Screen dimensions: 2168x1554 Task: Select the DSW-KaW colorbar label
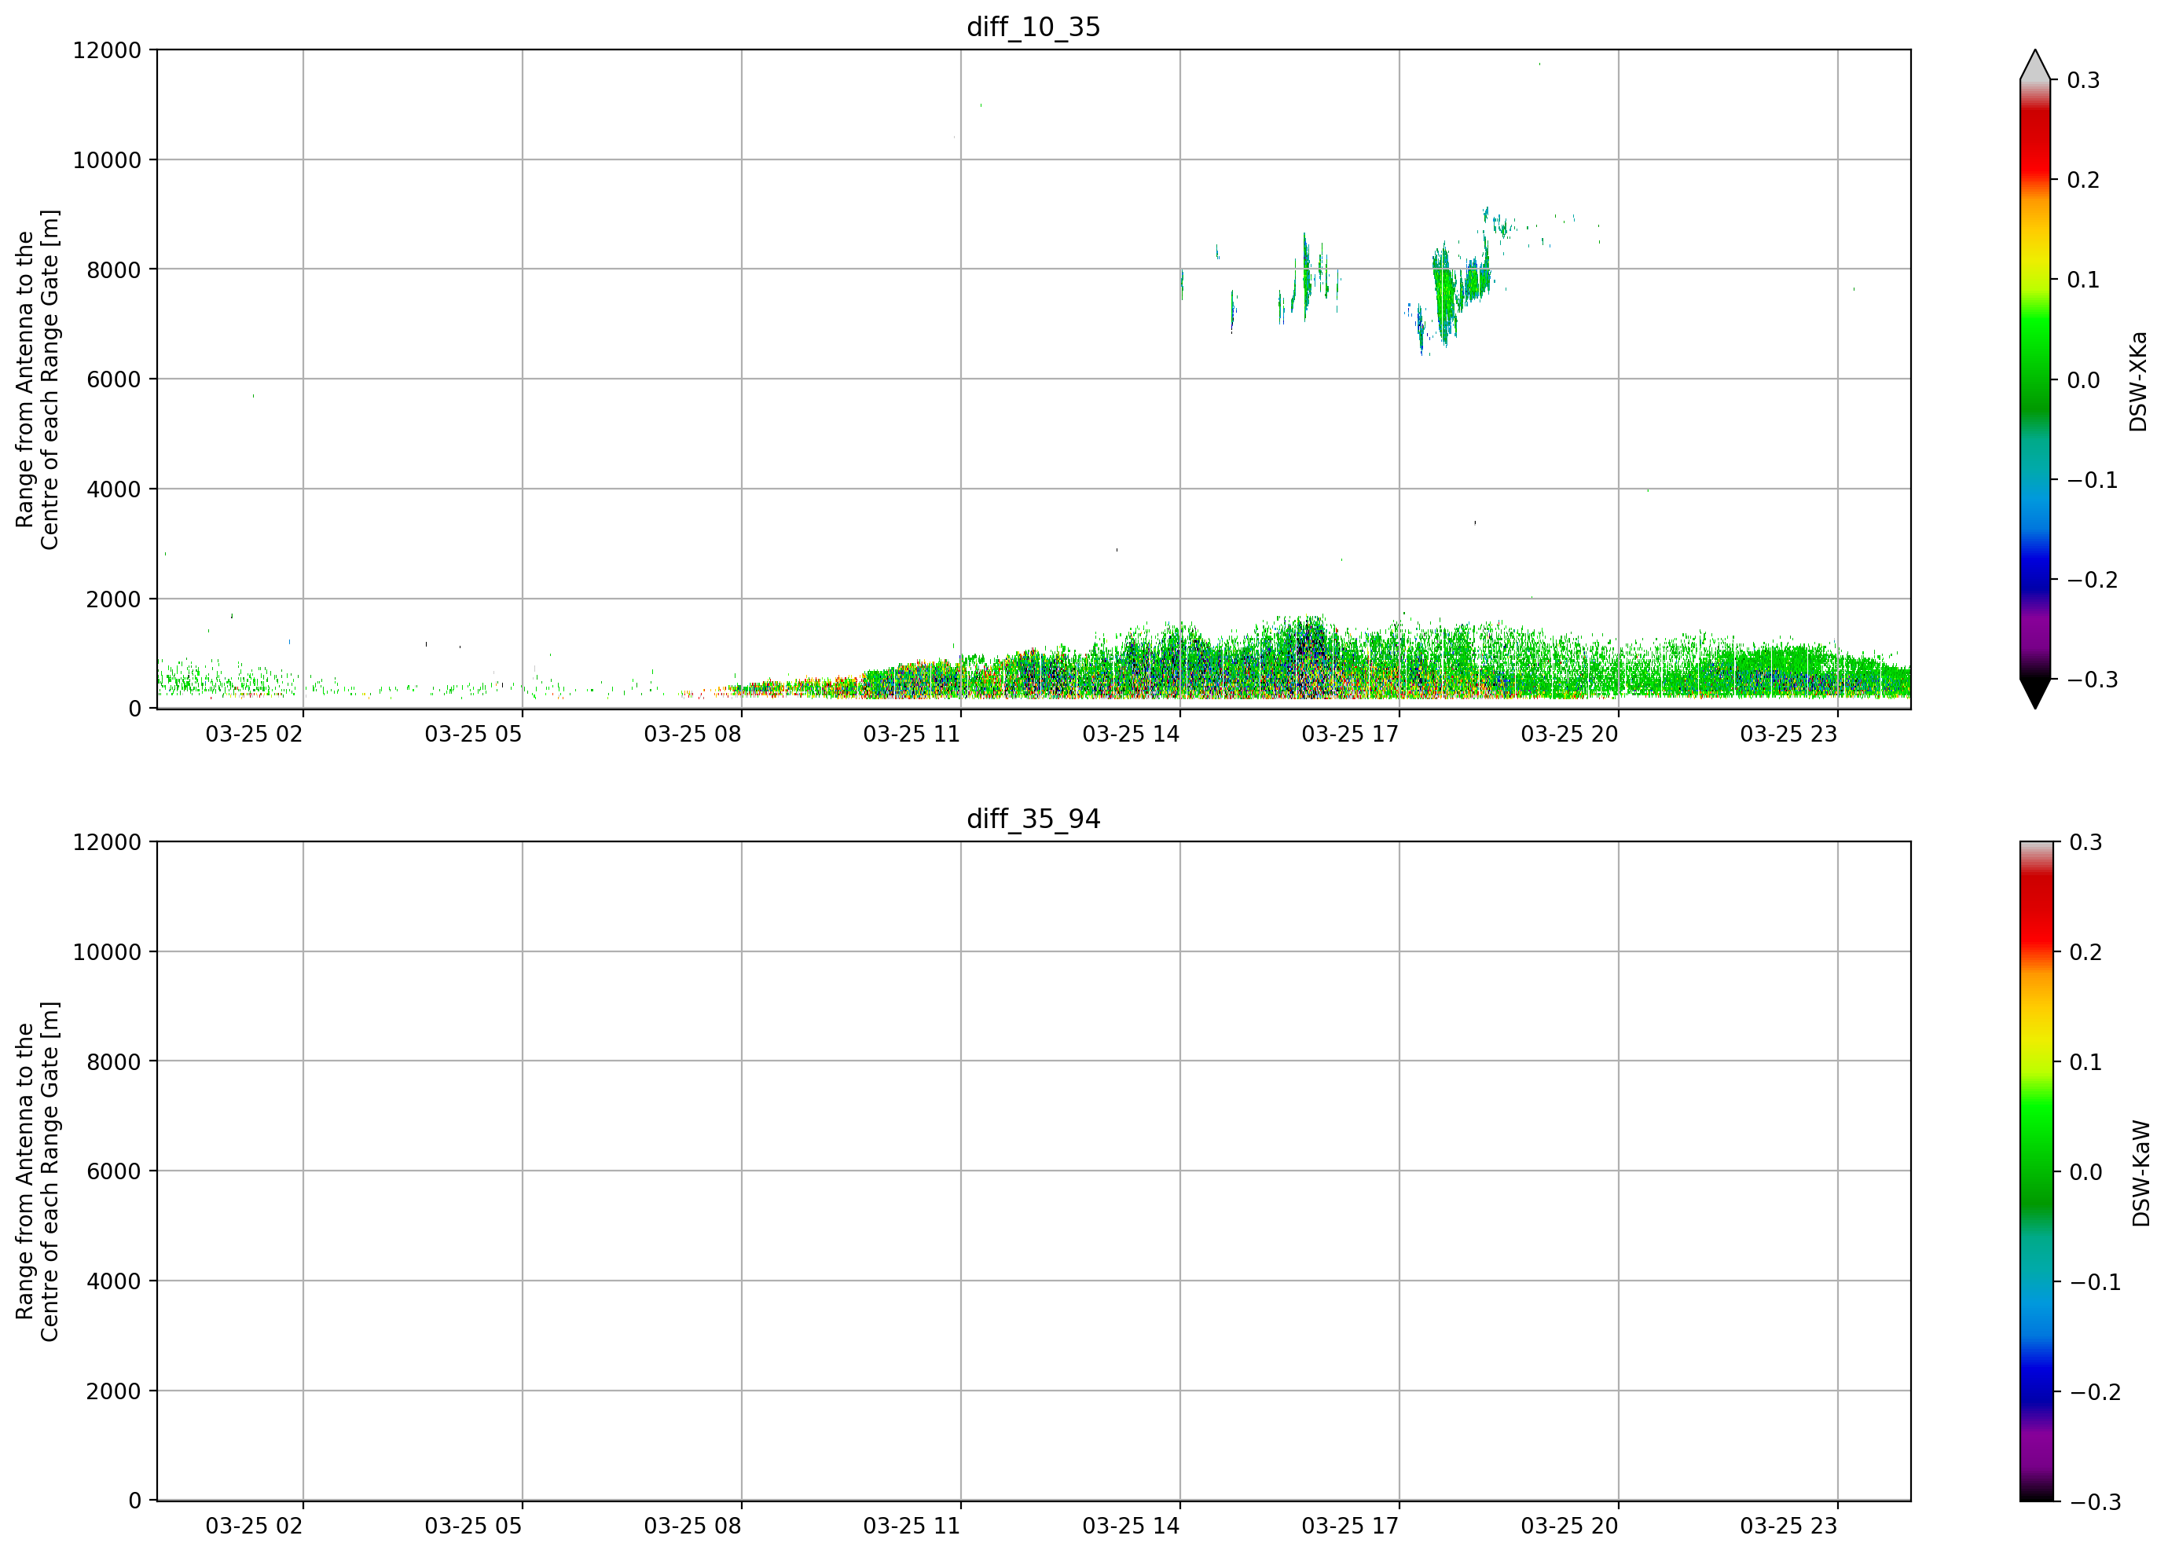coord(2141,1173)
